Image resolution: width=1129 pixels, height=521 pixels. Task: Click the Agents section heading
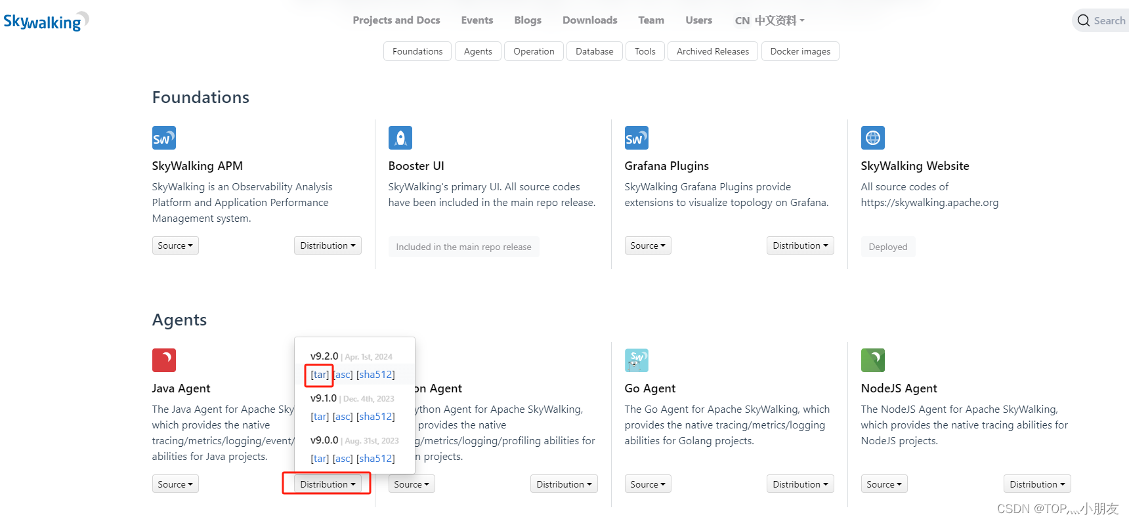[x=179, y=320]
